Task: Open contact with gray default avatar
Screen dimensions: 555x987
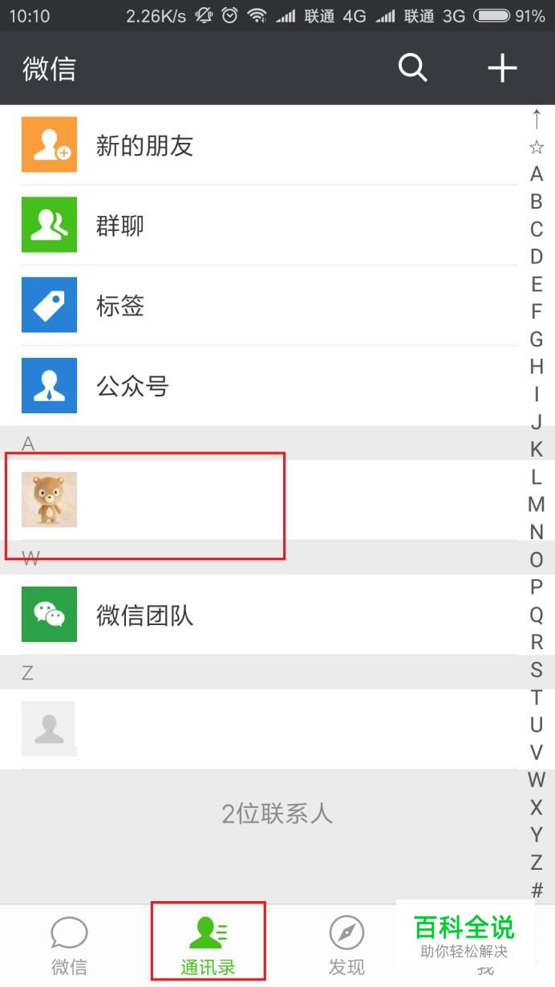Action: point(49,729)
